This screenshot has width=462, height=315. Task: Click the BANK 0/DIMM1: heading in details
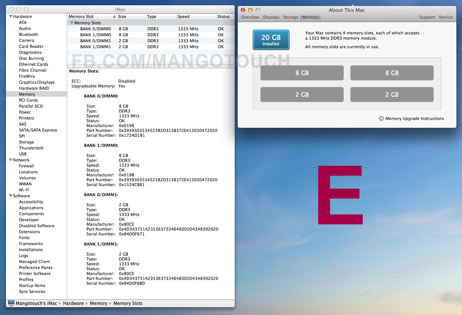pos(101,195)
